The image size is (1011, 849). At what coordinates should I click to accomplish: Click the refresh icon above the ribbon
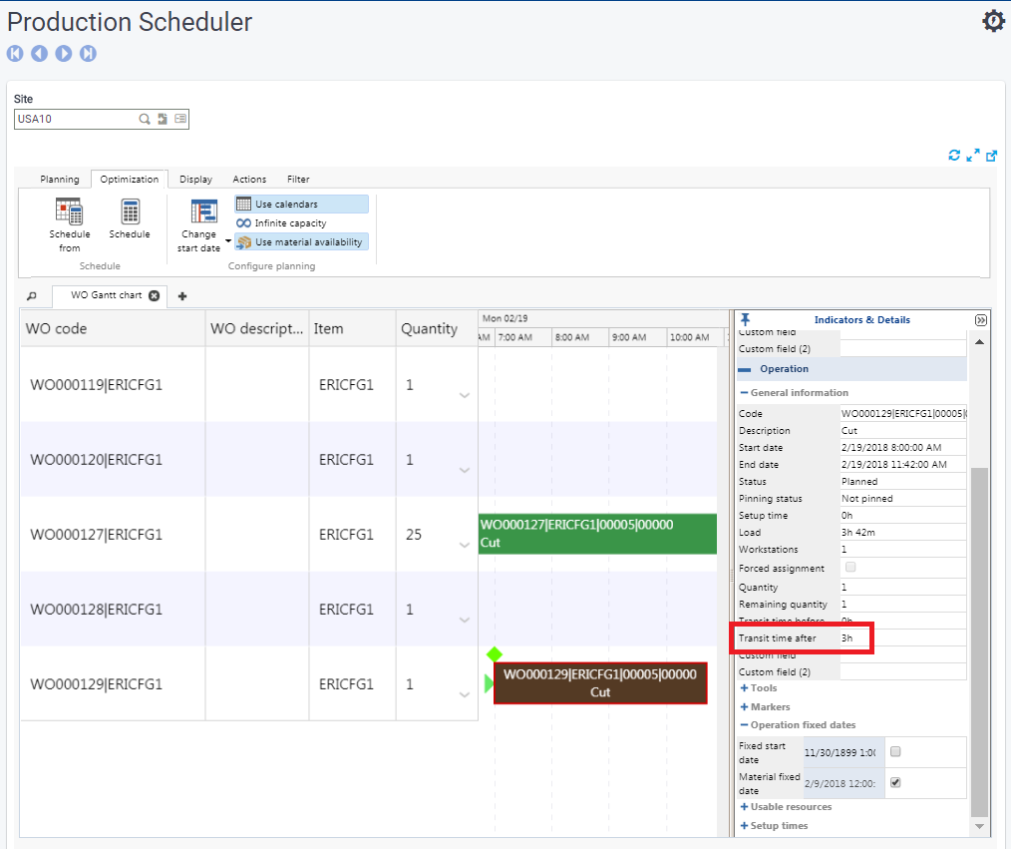pos(954,156)
